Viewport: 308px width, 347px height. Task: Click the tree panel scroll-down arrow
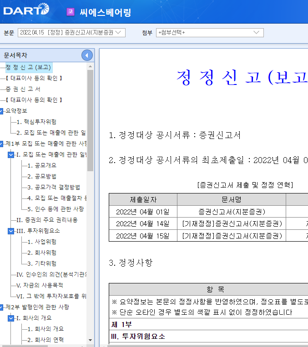pyautogui.click(x=90, y=340)
